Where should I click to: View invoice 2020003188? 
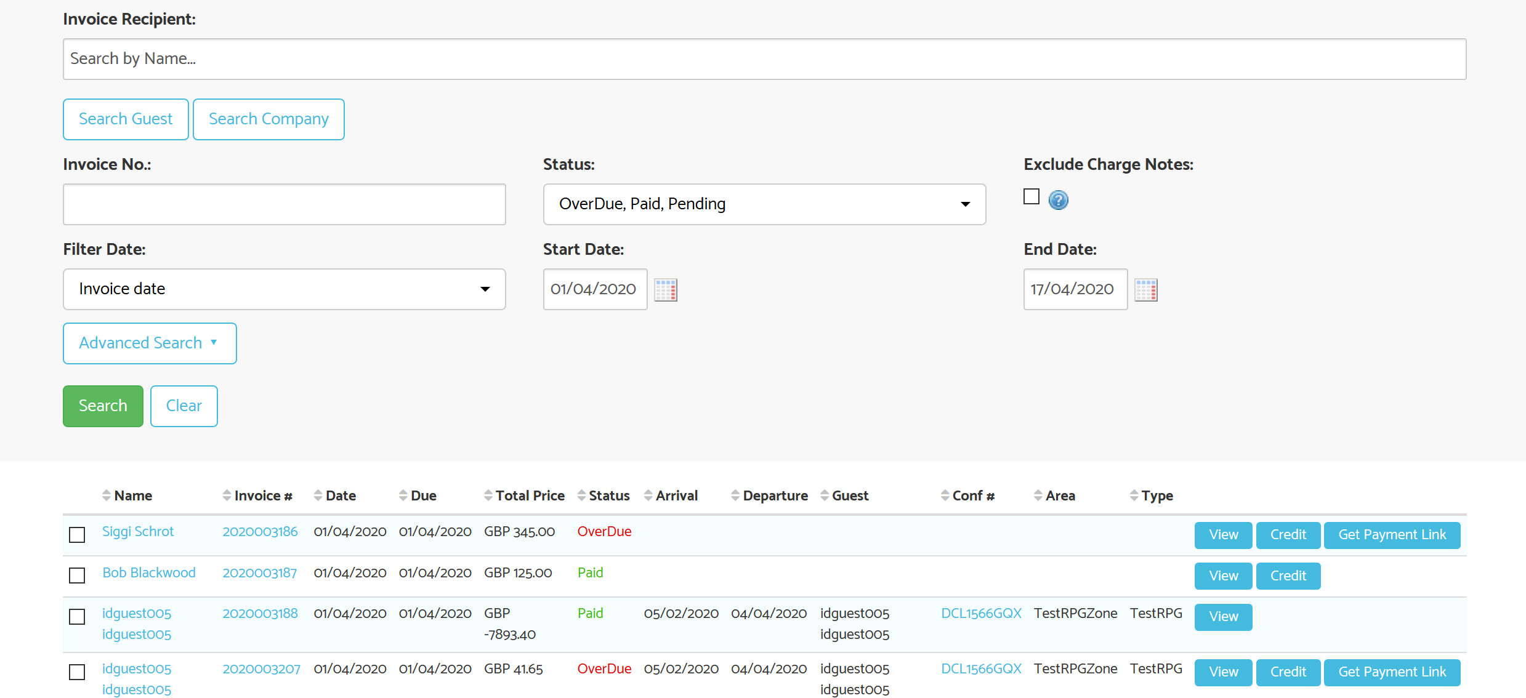1223,617
